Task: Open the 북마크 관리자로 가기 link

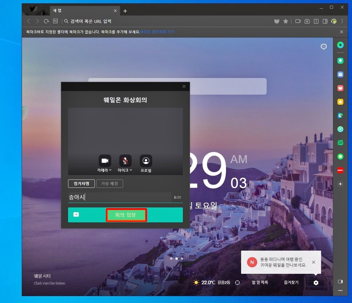Action: [157, 32]
